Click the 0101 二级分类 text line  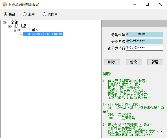tap(120, 114)
